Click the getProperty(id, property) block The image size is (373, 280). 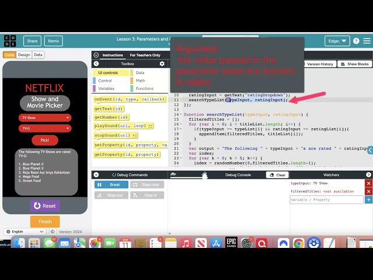(127, 155)
